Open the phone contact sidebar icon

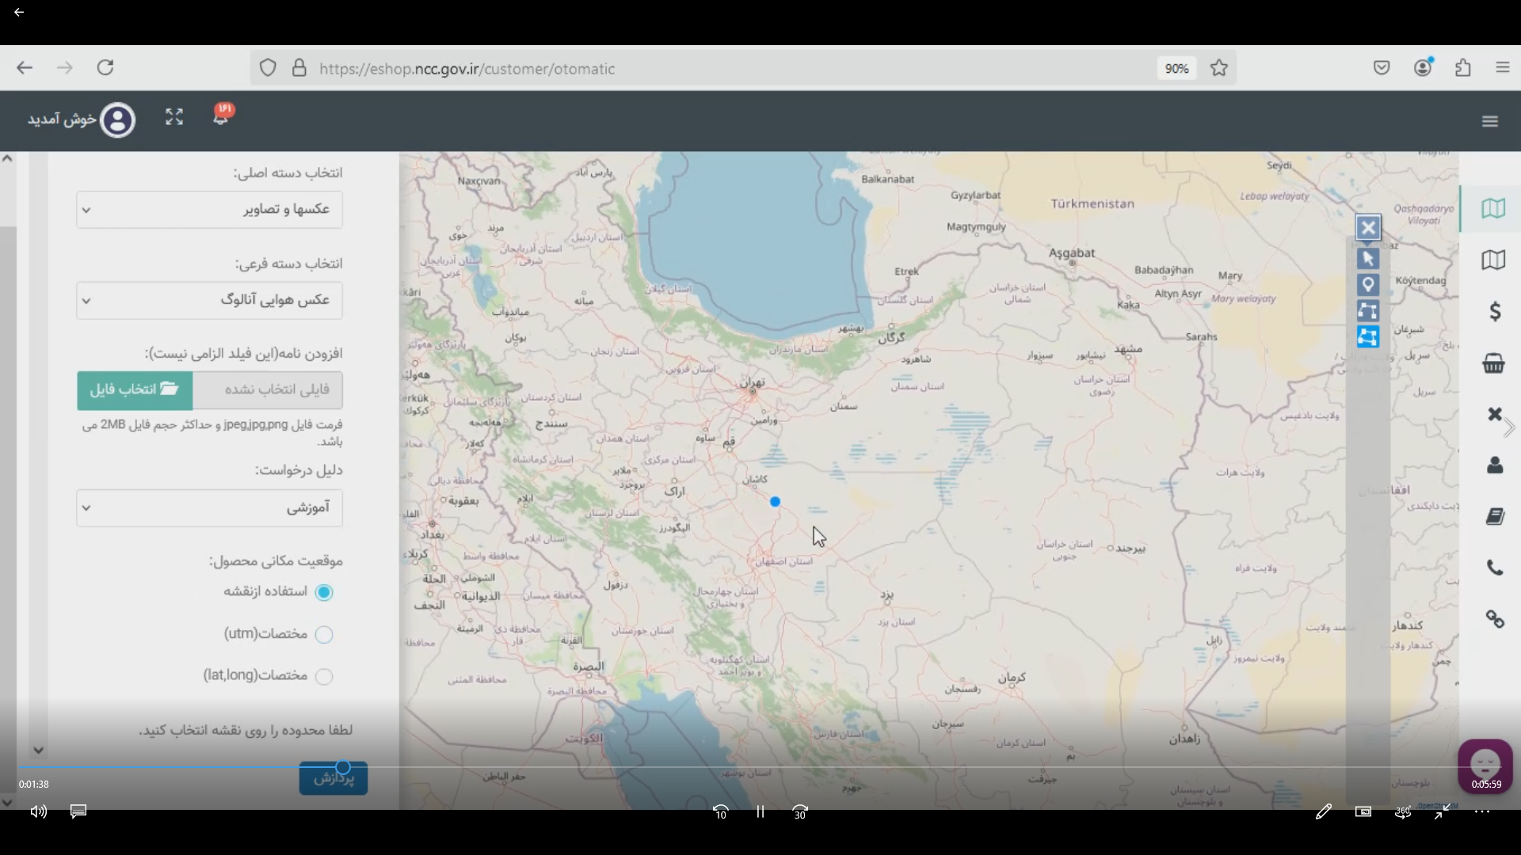1495,568
